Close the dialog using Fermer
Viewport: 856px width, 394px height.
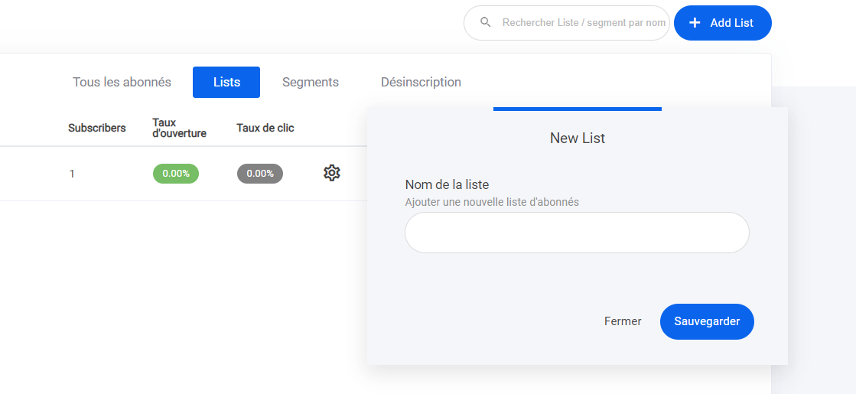point(623,321)
